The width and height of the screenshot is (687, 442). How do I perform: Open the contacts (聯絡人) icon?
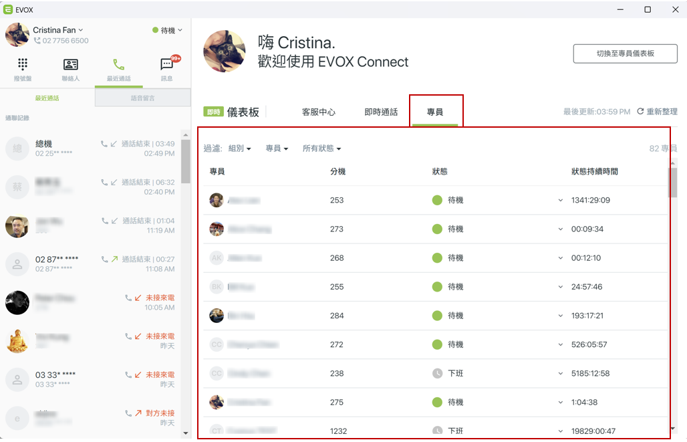coord(71,64)
